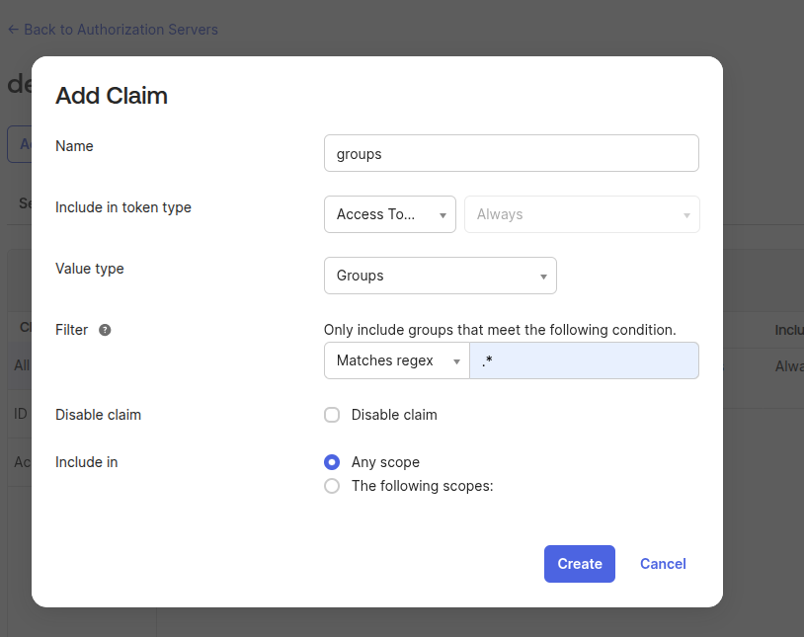
Task: Click the Include in label
Action: click(x=86, y=462)
